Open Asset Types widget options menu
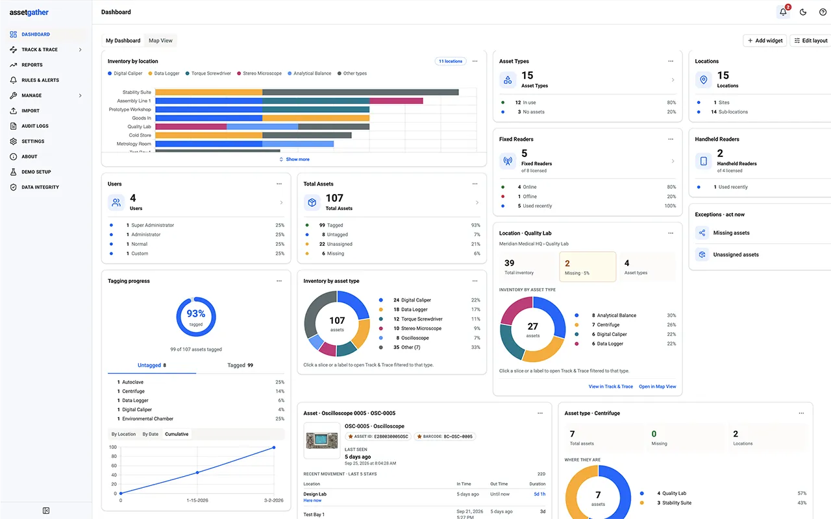 (671, 61)
